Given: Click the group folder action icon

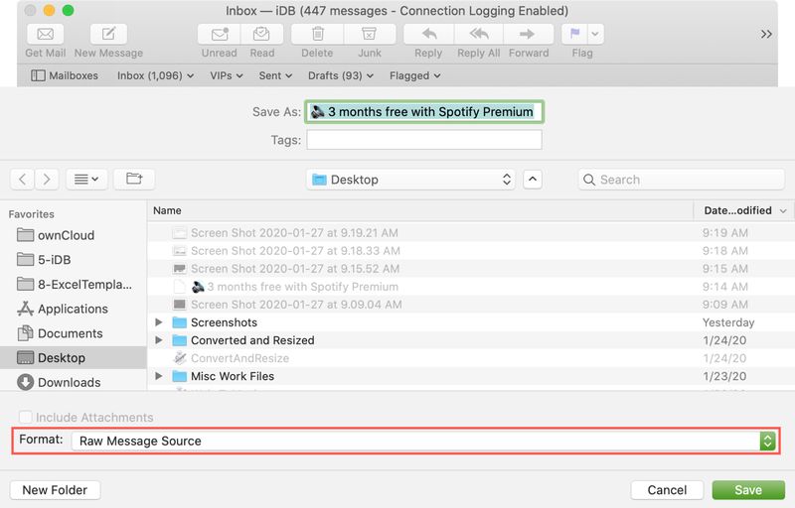Looking at the screenshot, I should click(134, 180).
